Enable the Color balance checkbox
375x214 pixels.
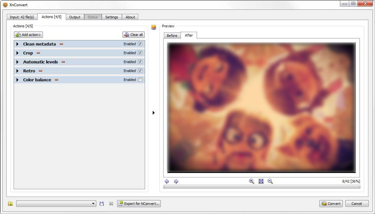point(140,80)
